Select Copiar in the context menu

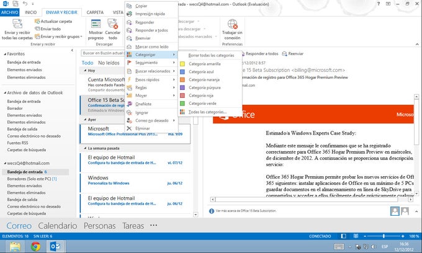[151, 6]
